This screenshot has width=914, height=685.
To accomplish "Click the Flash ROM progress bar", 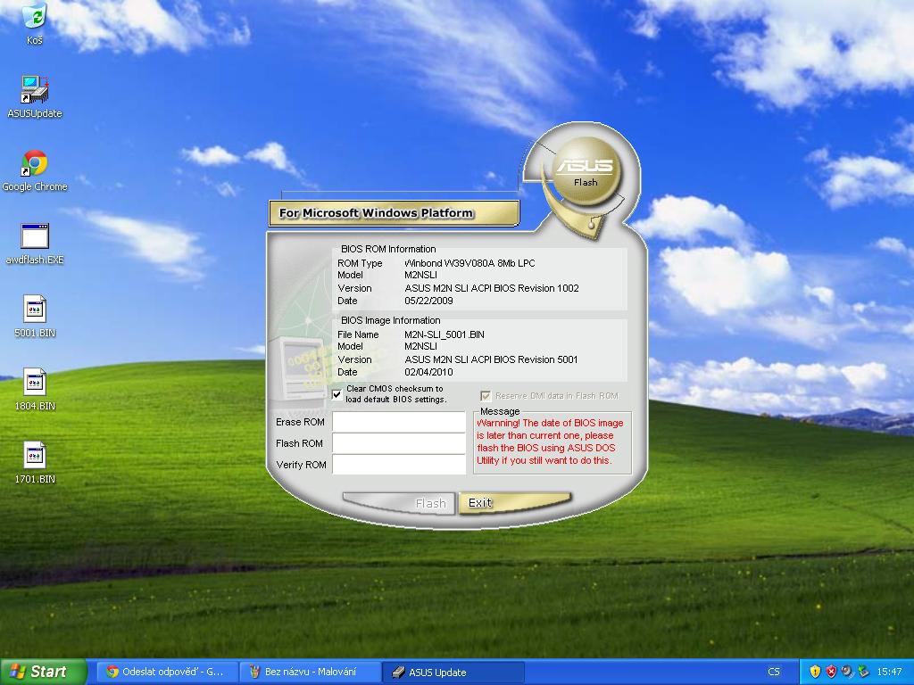I will tap(399, 443).
